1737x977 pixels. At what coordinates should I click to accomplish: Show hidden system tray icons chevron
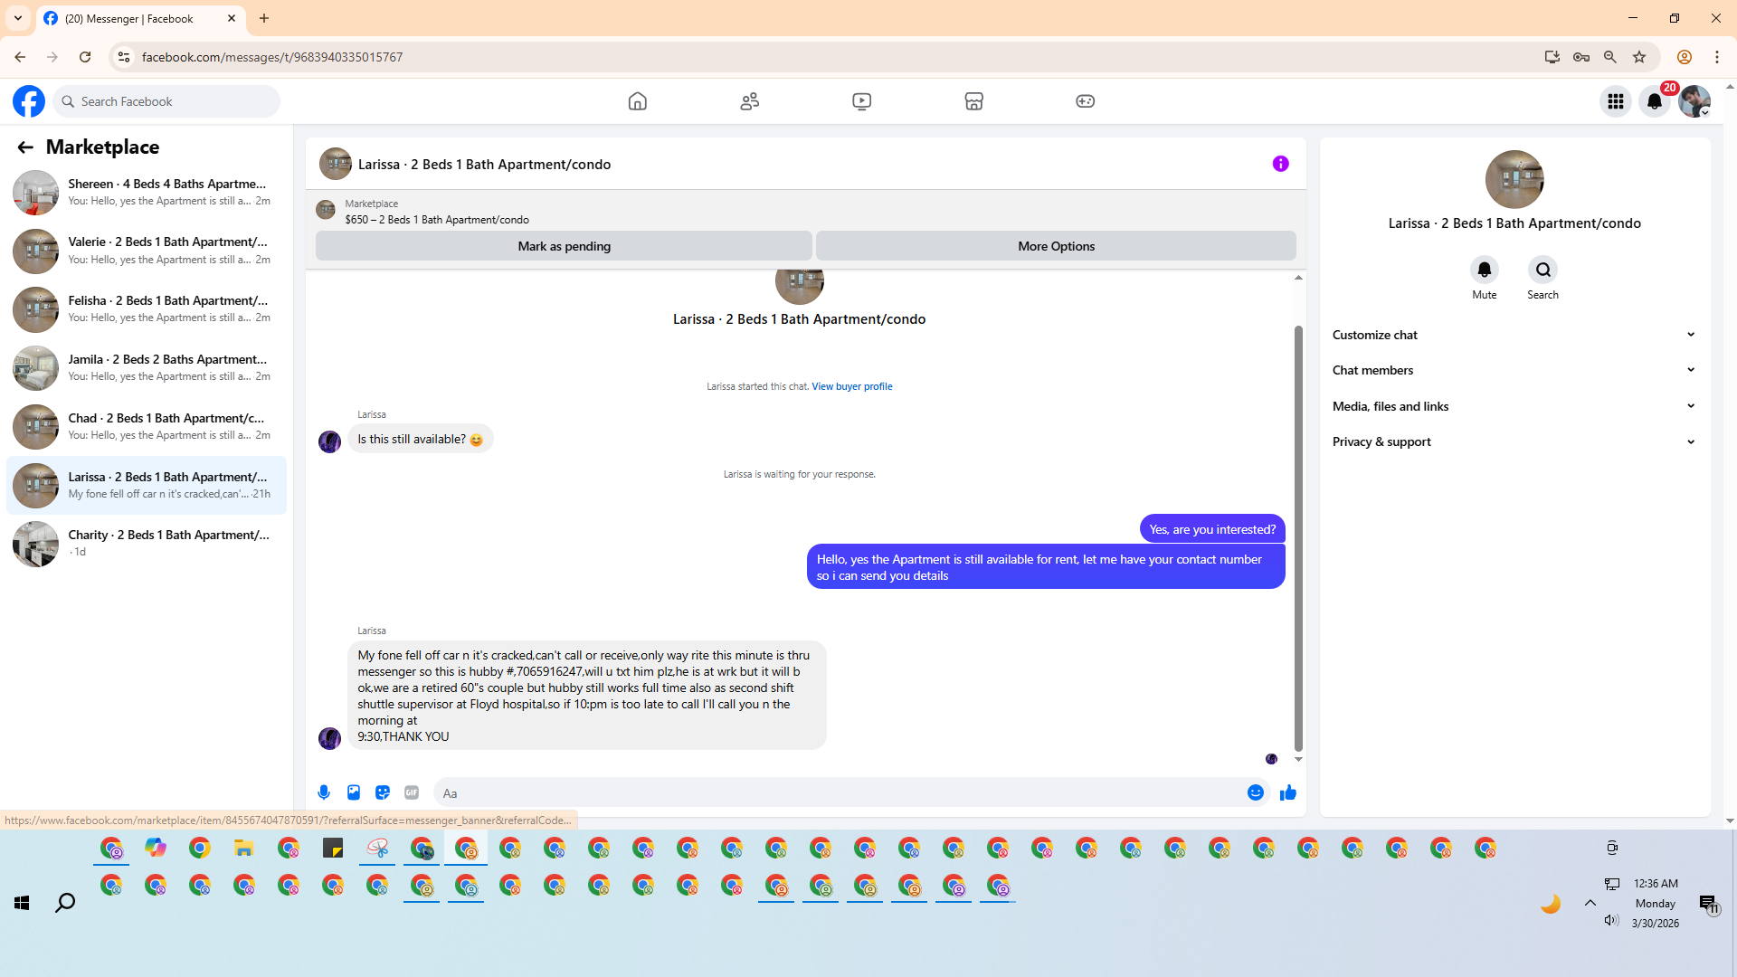(x=1590, y=903)
